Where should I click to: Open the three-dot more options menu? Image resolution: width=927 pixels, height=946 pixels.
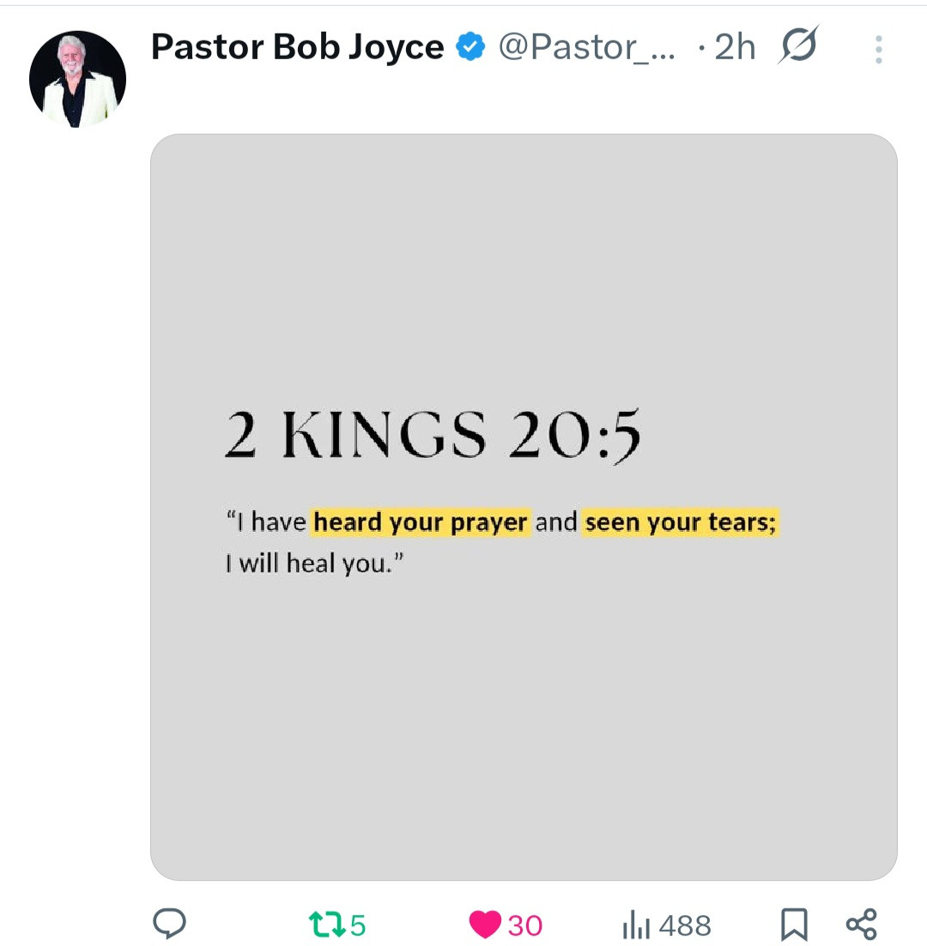[878, 50]
